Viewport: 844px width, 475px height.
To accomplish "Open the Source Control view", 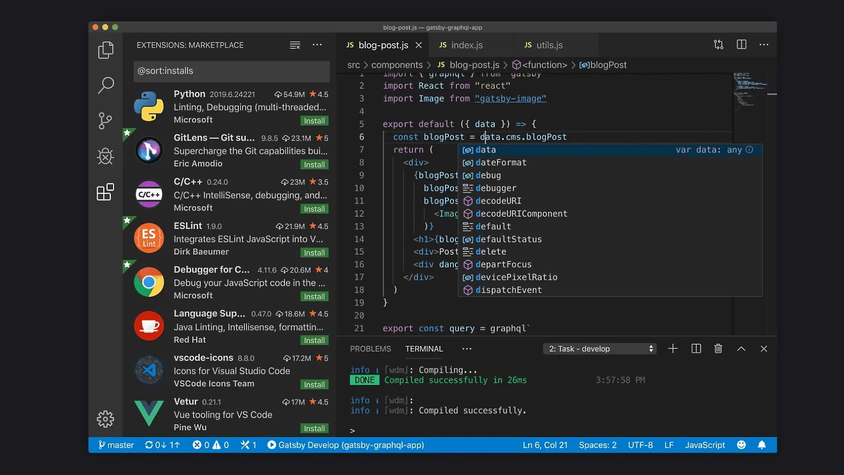I will coord(106,120).
